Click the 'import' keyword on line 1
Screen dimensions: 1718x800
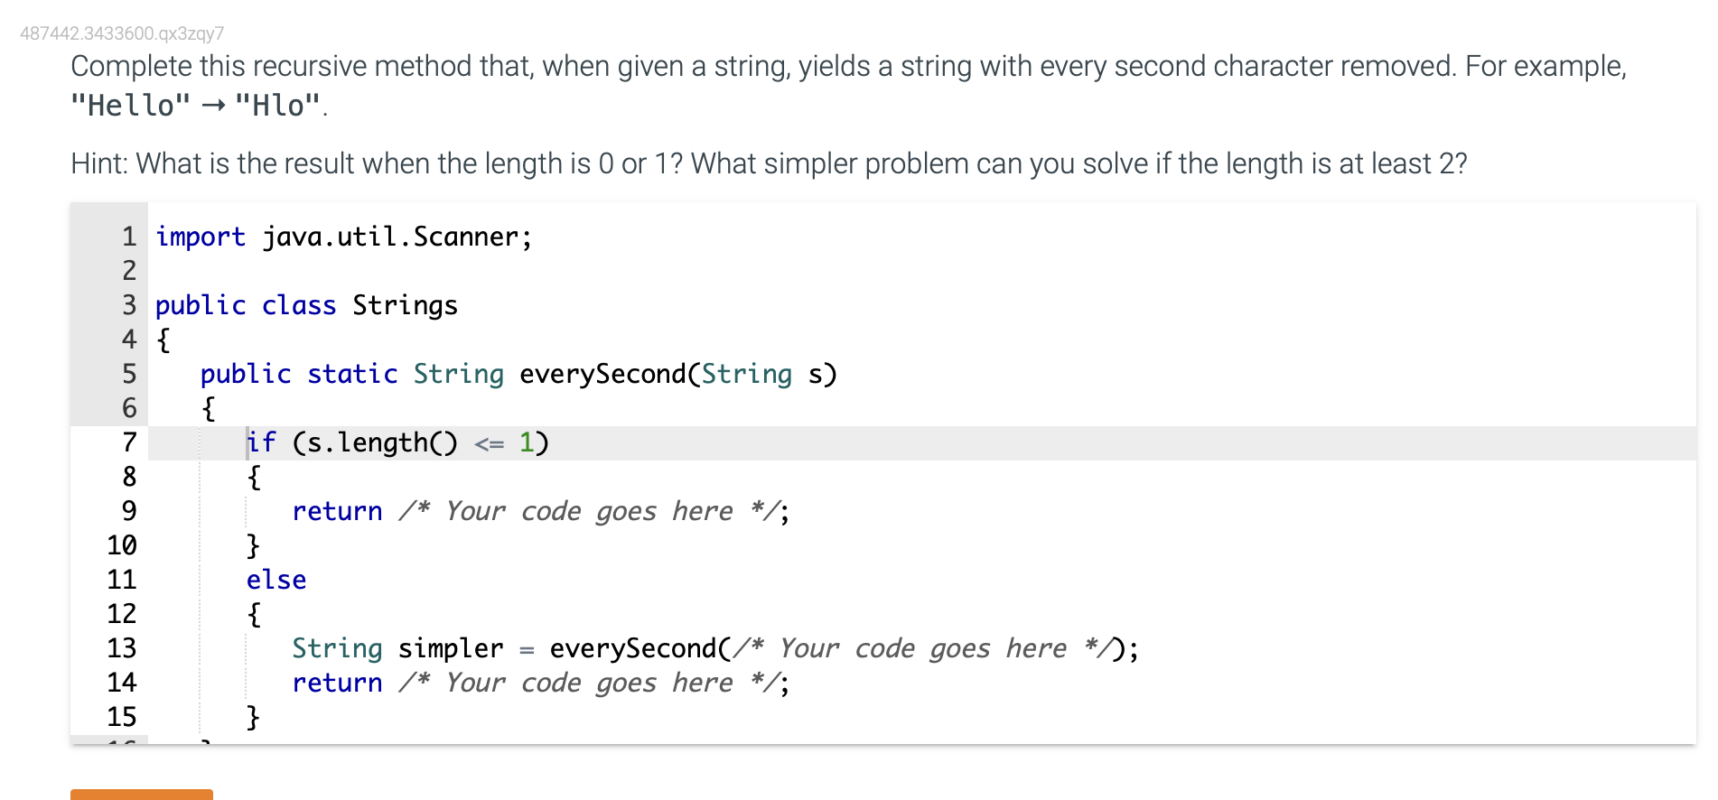[201, 237]
